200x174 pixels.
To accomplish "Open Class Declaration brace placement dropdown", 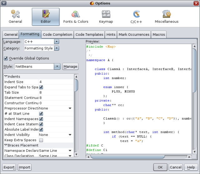I will 70,156.
